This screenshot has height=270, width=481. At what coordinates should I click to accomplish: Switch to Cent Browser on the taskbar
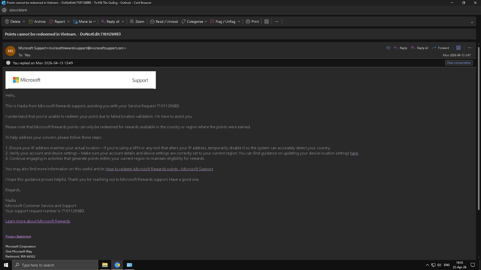click(117, 265)
